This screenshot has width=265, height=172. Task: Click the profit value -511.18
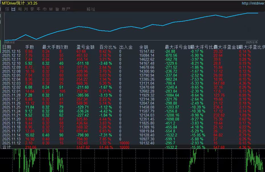82,63
